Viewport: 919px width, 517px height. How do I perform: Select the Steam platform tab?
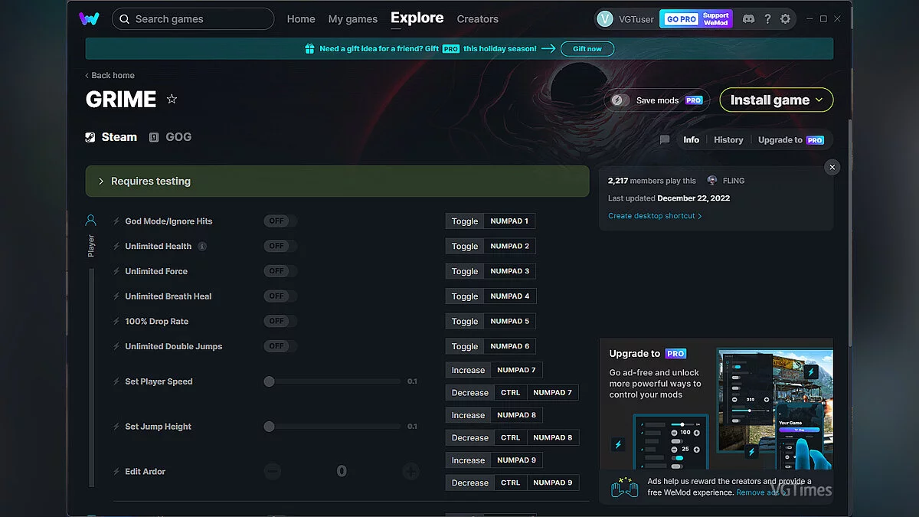(111, 137)
